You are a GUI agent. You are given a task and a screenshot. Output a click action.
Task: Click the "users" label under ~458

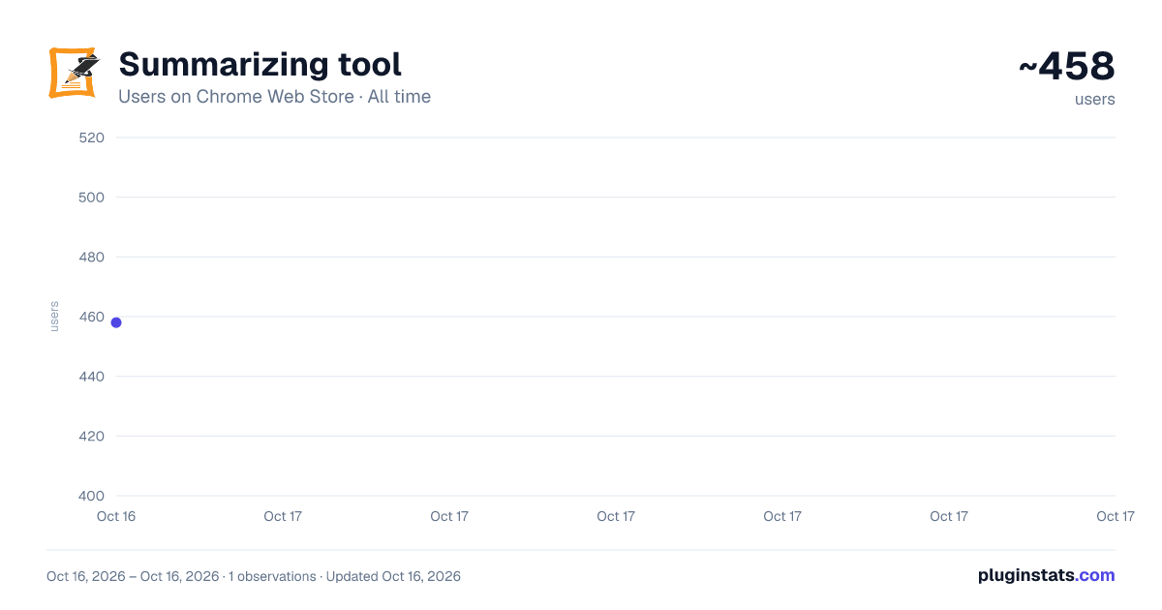1094,99
